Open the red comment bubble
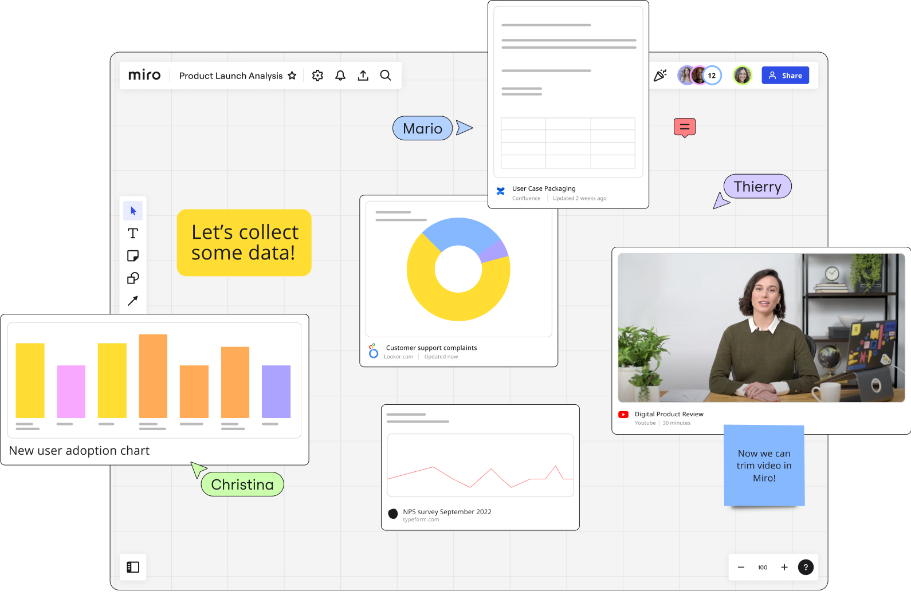The height and width of the screenshot is (607, 911). 684,127
